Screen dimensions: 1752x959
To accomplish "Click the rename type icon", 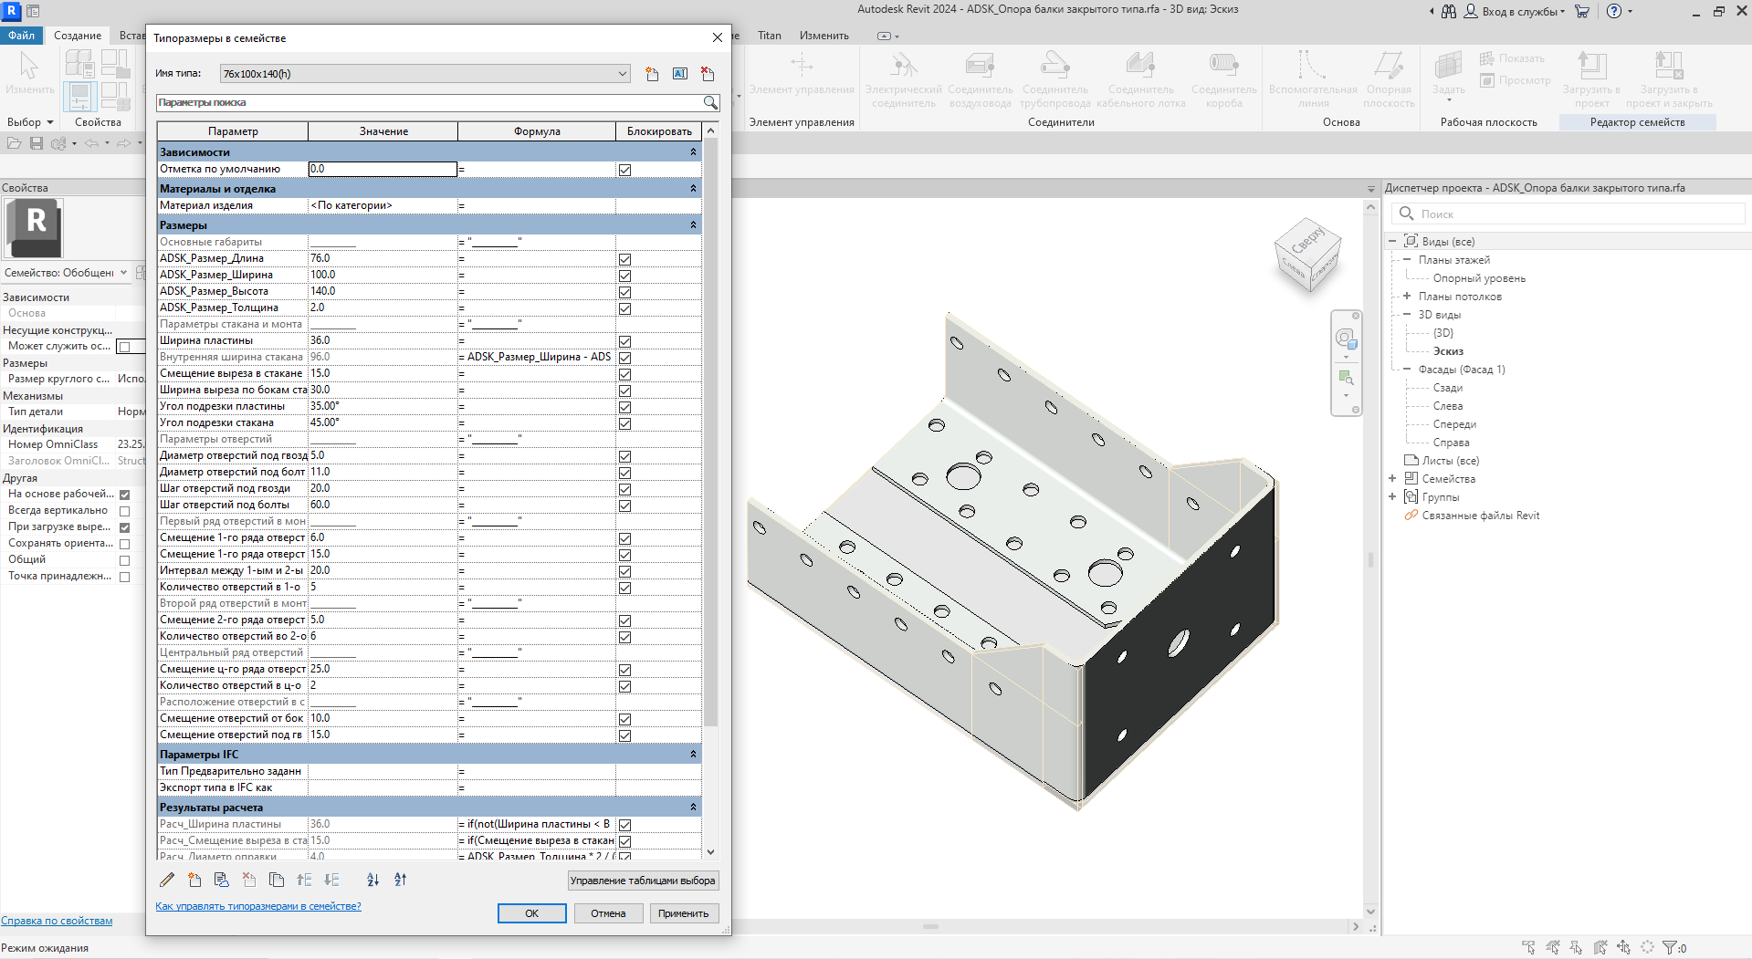I will point(680,74).
